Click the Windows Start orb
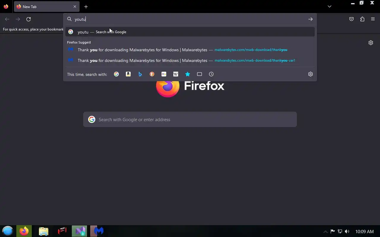 [8, 231]
